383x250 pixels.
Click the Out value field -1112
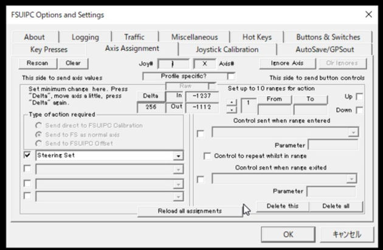pyautogui.click(x=202, y=107)
